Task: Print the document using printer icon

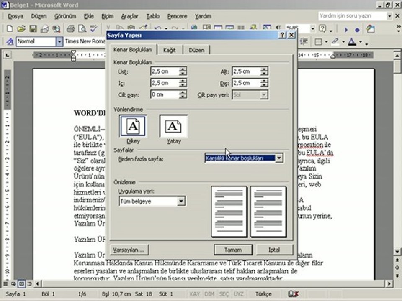Action: (x=70, y=29)
